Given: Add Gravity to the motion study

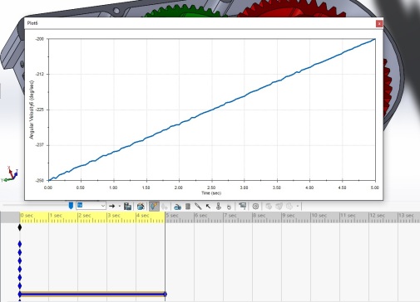Looking at the screenshot, I should click(229, 207).
